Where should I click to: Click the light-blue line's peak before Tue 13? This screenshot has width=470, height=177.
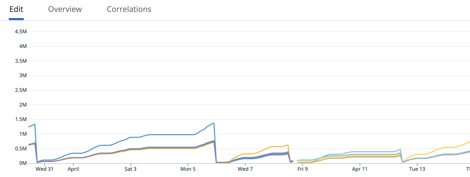tap(400, 149)
